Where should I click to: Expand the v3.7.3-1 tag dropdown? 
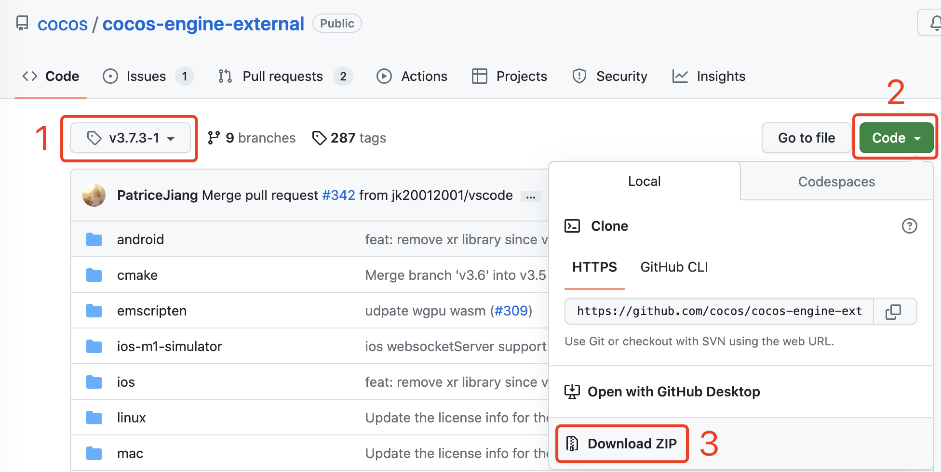130,138
